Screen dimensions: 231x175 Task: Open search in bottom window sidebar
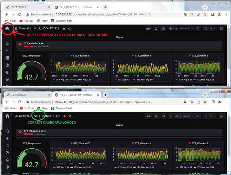click(7, 131)
